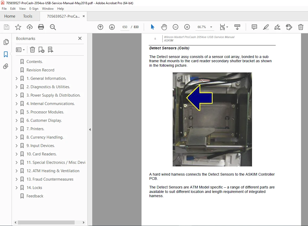Click the Save file icon
Image resolution: width=308 pixels, height=226 pixels.
7,27
